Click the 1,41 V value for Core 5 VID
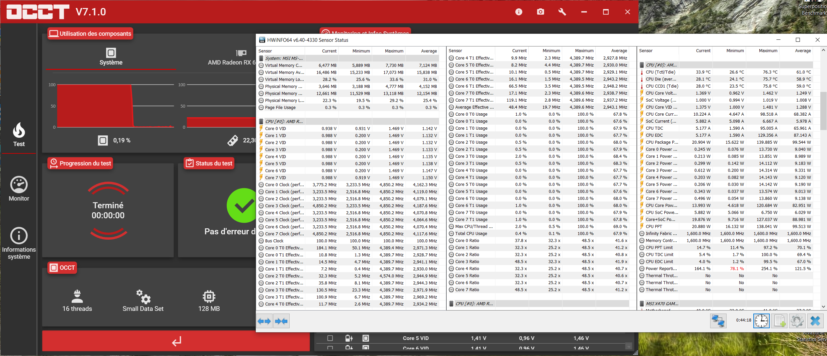 pos(478,338)
